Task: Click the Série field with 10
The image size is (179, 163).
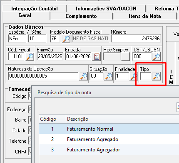Action: 37,39
